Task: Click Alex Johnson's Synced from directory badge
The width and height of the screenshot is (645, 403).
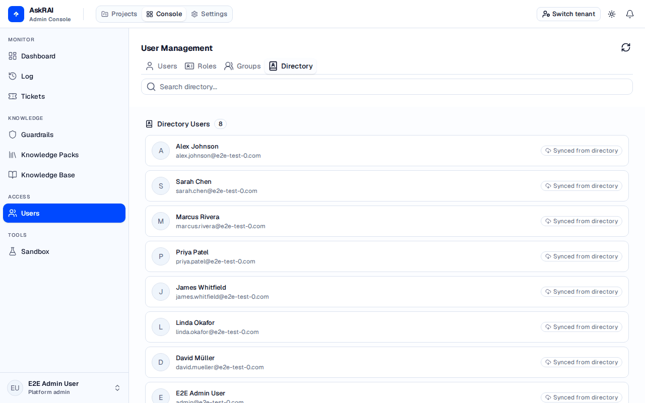Action: [582, 151]
